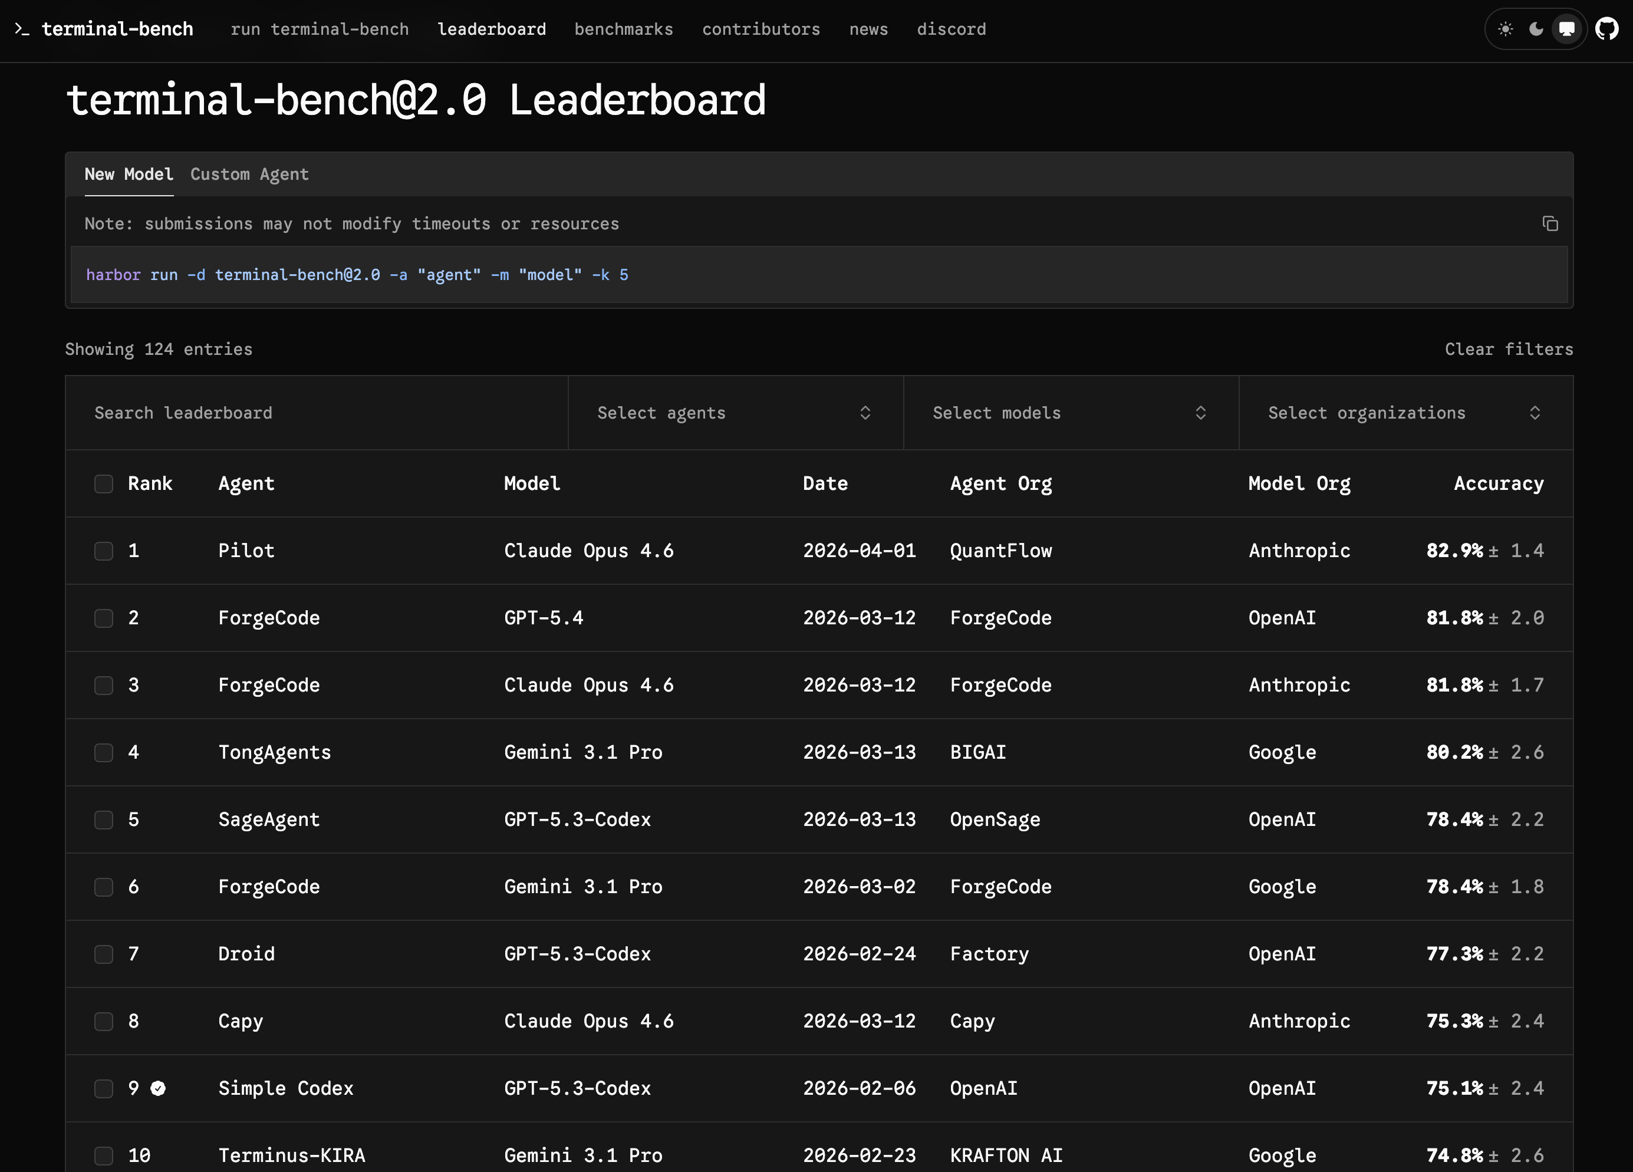The width and height of the screenshot is (1633, 1172).
Task: Click the Model Org column header
Action: click(1299, 484)
